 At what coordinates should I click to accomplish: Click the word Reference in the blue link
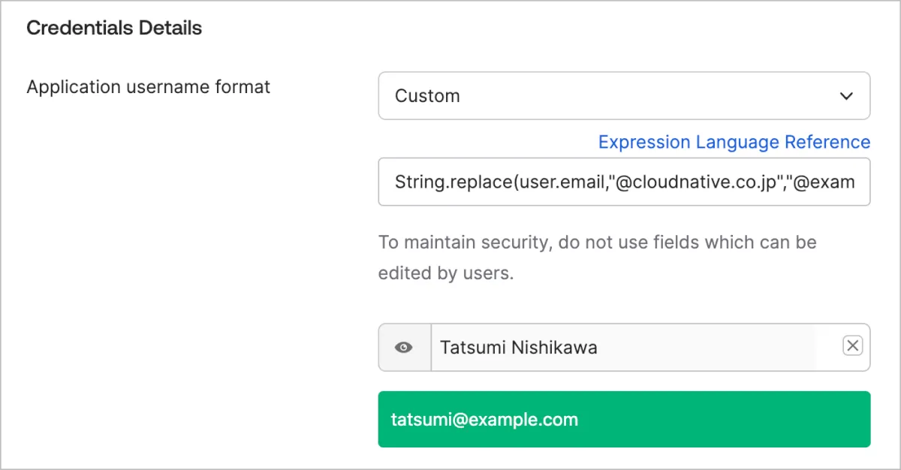[827, 142]
